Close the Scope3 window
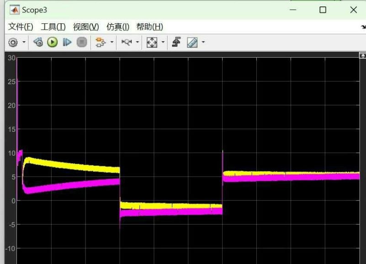The width and height of the screenshot is (366, 264). pos(353,10)
